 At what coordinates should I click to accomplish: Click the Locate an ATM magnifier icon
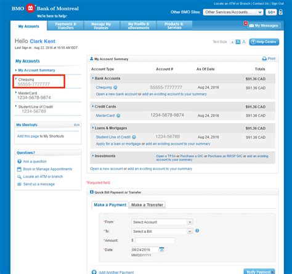(19, 177)
